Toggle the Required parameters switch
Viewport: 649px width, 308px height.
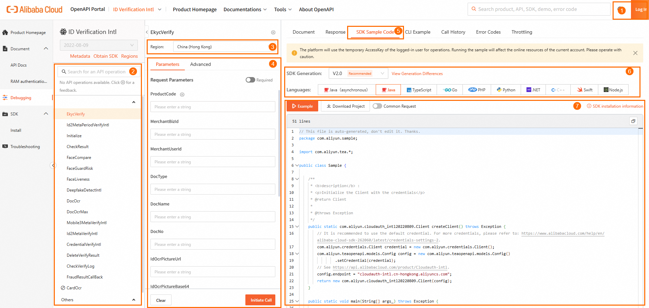[250, 80]
